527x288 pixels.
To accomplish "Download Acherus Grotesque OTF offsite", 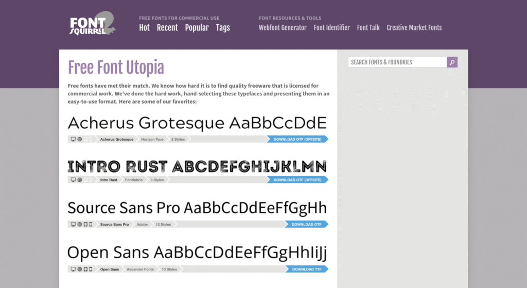I will [297, 139].
